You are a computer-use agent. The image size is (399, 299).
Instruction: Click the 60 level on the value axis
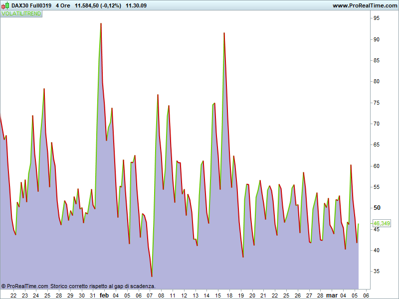(377, 166)
